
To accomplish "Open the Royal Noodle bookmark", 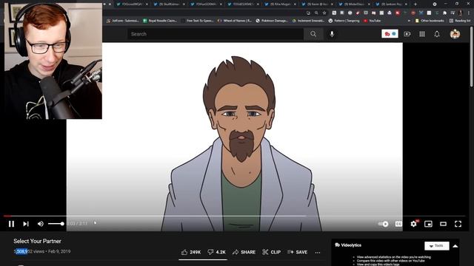I will pos(160,21).
